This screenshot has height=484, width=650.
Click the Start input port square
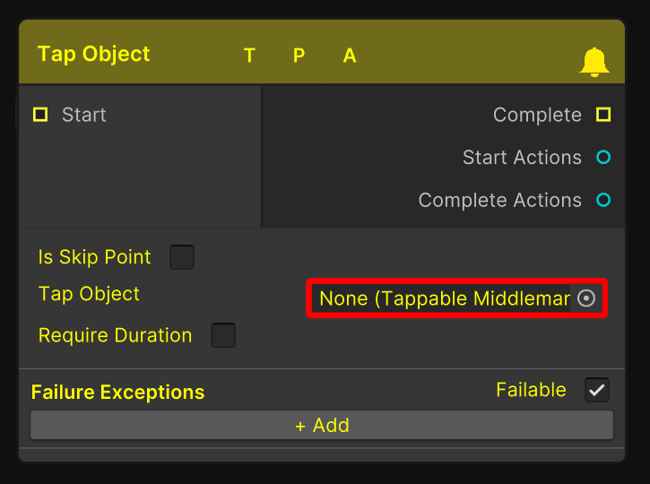coord(40,115)
